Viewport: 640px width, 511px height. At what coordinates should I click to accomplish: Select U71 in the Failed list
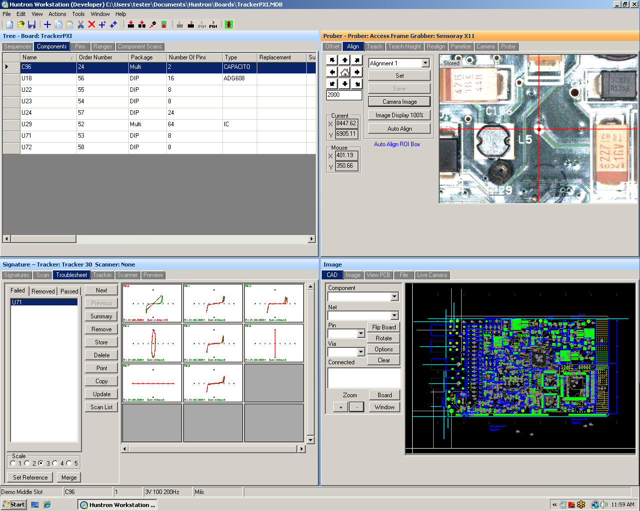point(44,302)
